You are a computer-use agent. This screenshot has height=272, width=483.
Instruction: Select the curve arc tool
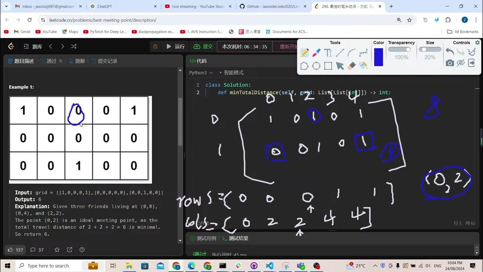pyautogui.click(x=352, y=53)
